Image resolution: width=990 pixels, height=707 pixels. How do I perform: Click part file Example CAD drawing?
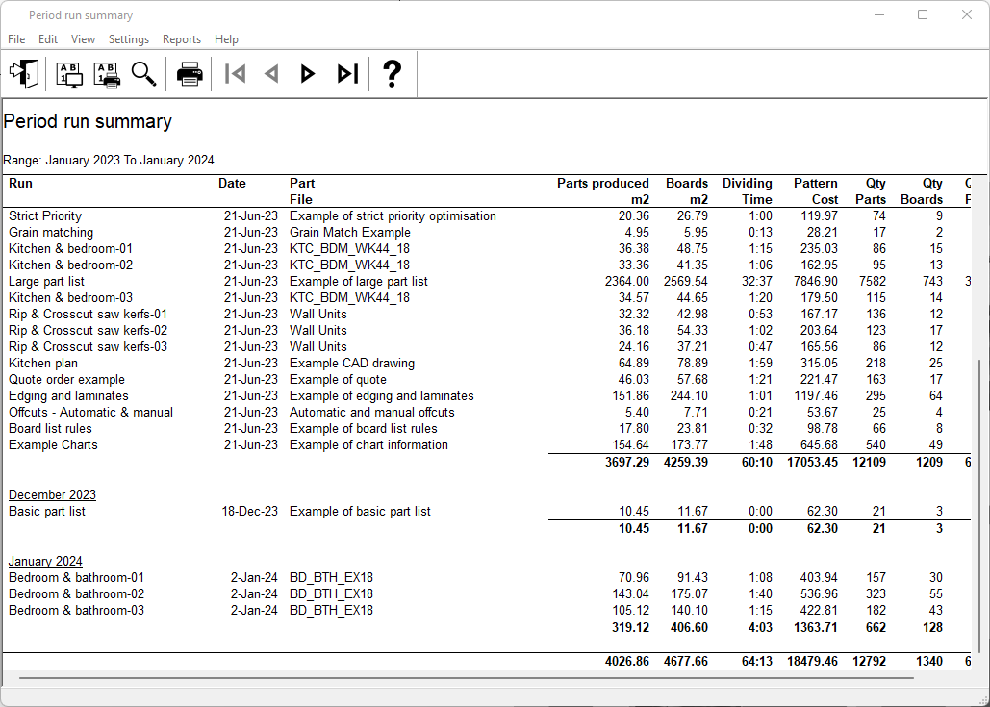tap(352, 364)
